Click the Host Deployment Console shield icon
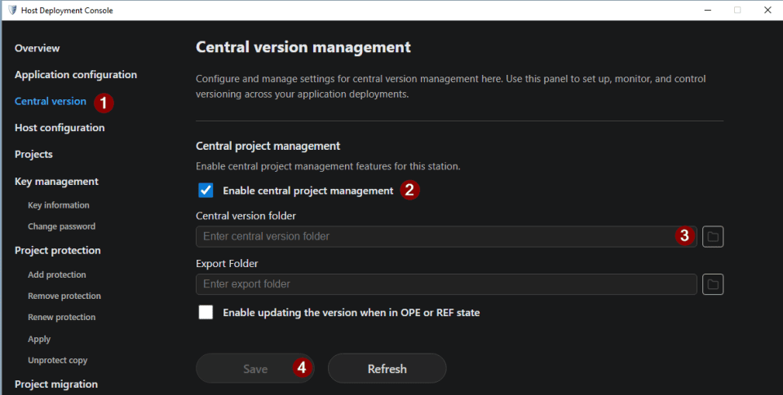The height and width of the screenshot is (395, 783). [x=12, y=10]
